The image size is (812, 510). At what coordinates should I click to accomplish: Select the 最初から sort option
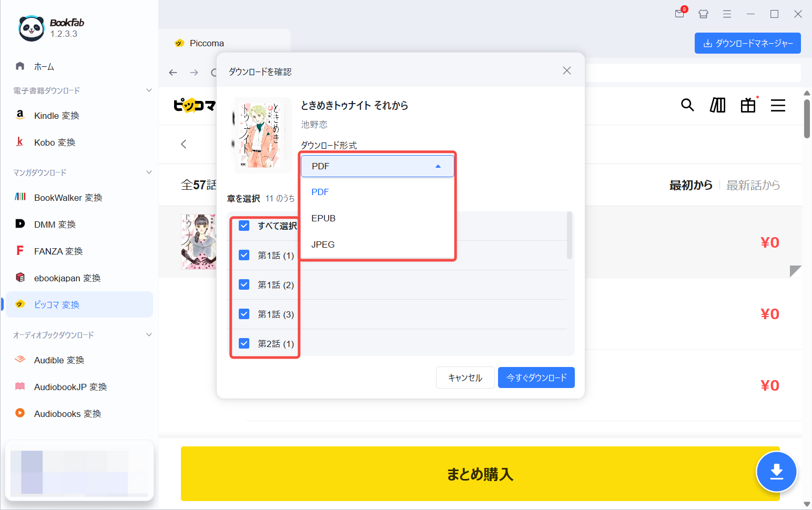coord(691,185)
